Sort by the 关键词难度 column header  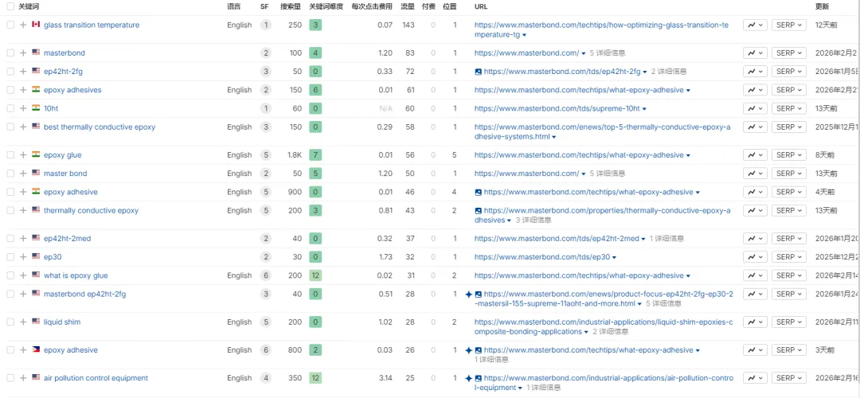326,6
